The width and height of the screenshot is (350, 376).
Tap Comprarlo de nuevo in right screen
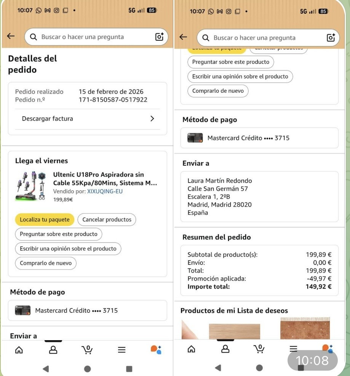(218, 91)
